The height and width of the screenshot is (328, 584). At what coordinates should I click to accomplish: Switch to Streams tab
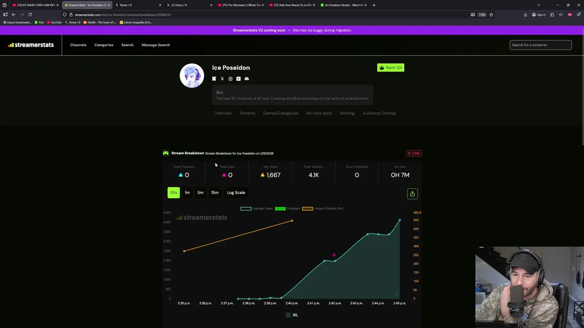pos(247,113)
